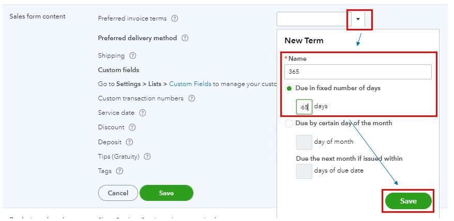Click help icon for Custom transaction numbers
Image resolution: width=454 pixels, height=221 pixels.
tap(192, 98)
